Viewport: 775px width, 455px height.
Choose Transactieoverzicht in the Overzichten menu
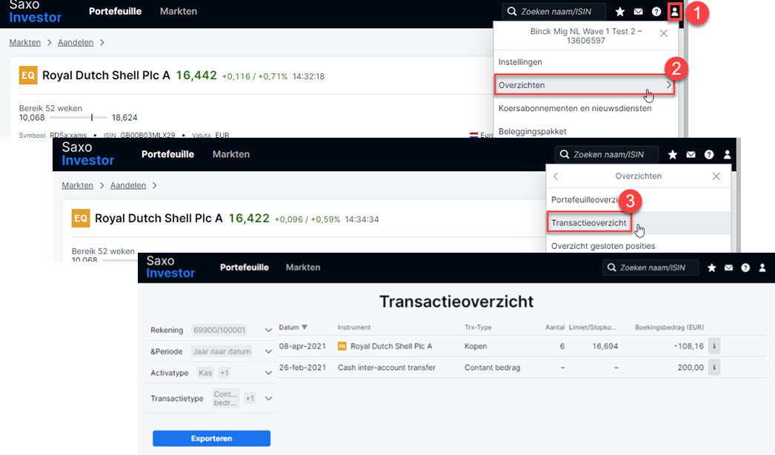[589, 223]
